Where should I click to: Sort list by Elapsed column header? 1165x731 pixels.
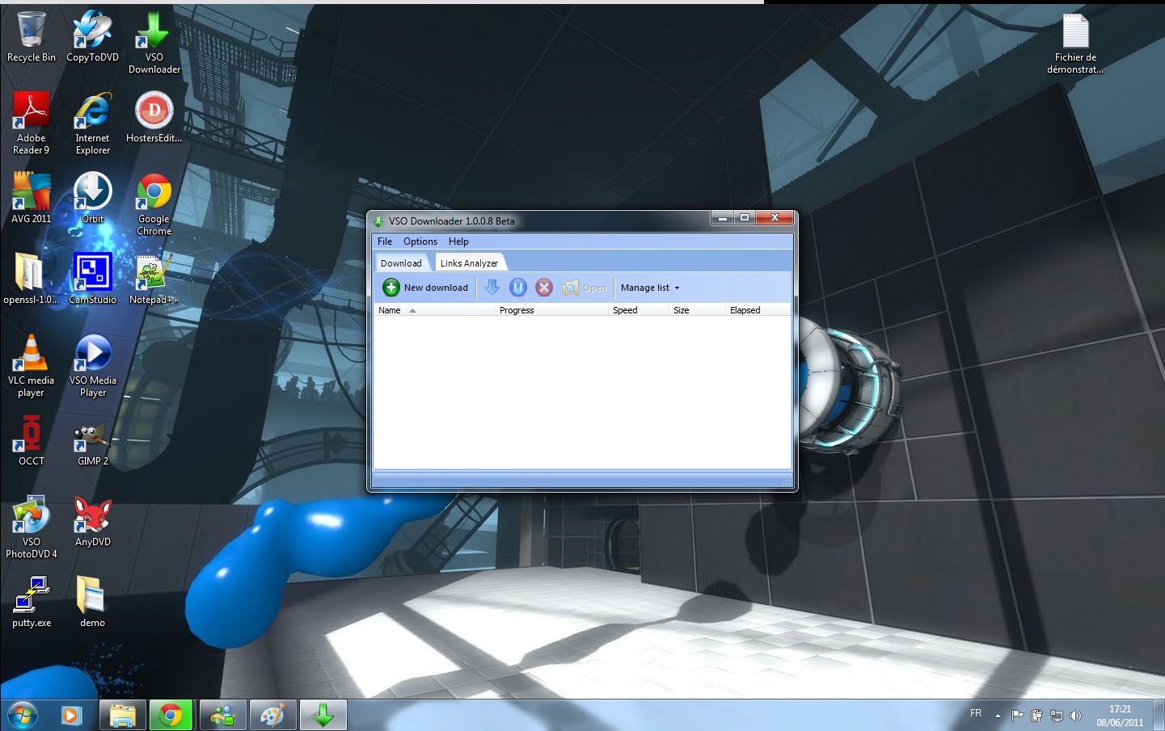click(758, 310)
